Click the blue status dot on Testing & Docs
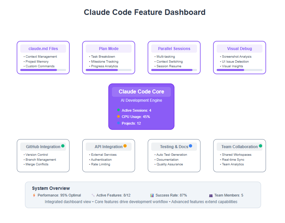 [x=190, y=146]
